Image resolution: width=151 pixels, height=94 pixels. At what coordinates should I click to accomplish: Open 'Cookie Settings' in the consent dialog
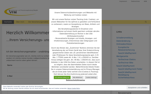click(x=91, y=77)
